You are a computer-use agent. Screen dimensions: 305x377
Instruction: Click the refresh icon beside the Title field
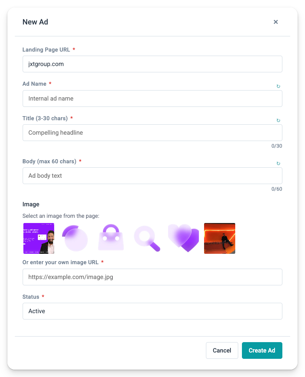click(x=278, y=120)
